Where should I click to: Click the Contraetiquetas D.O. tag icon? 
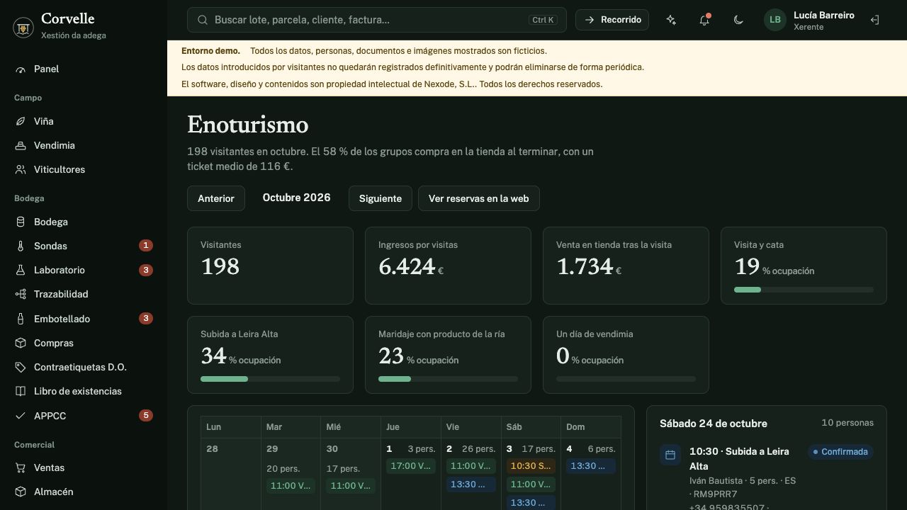click(21, 368)
